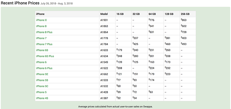Click model number A1662
Screen dimensions: 231x109
(104, 74)
